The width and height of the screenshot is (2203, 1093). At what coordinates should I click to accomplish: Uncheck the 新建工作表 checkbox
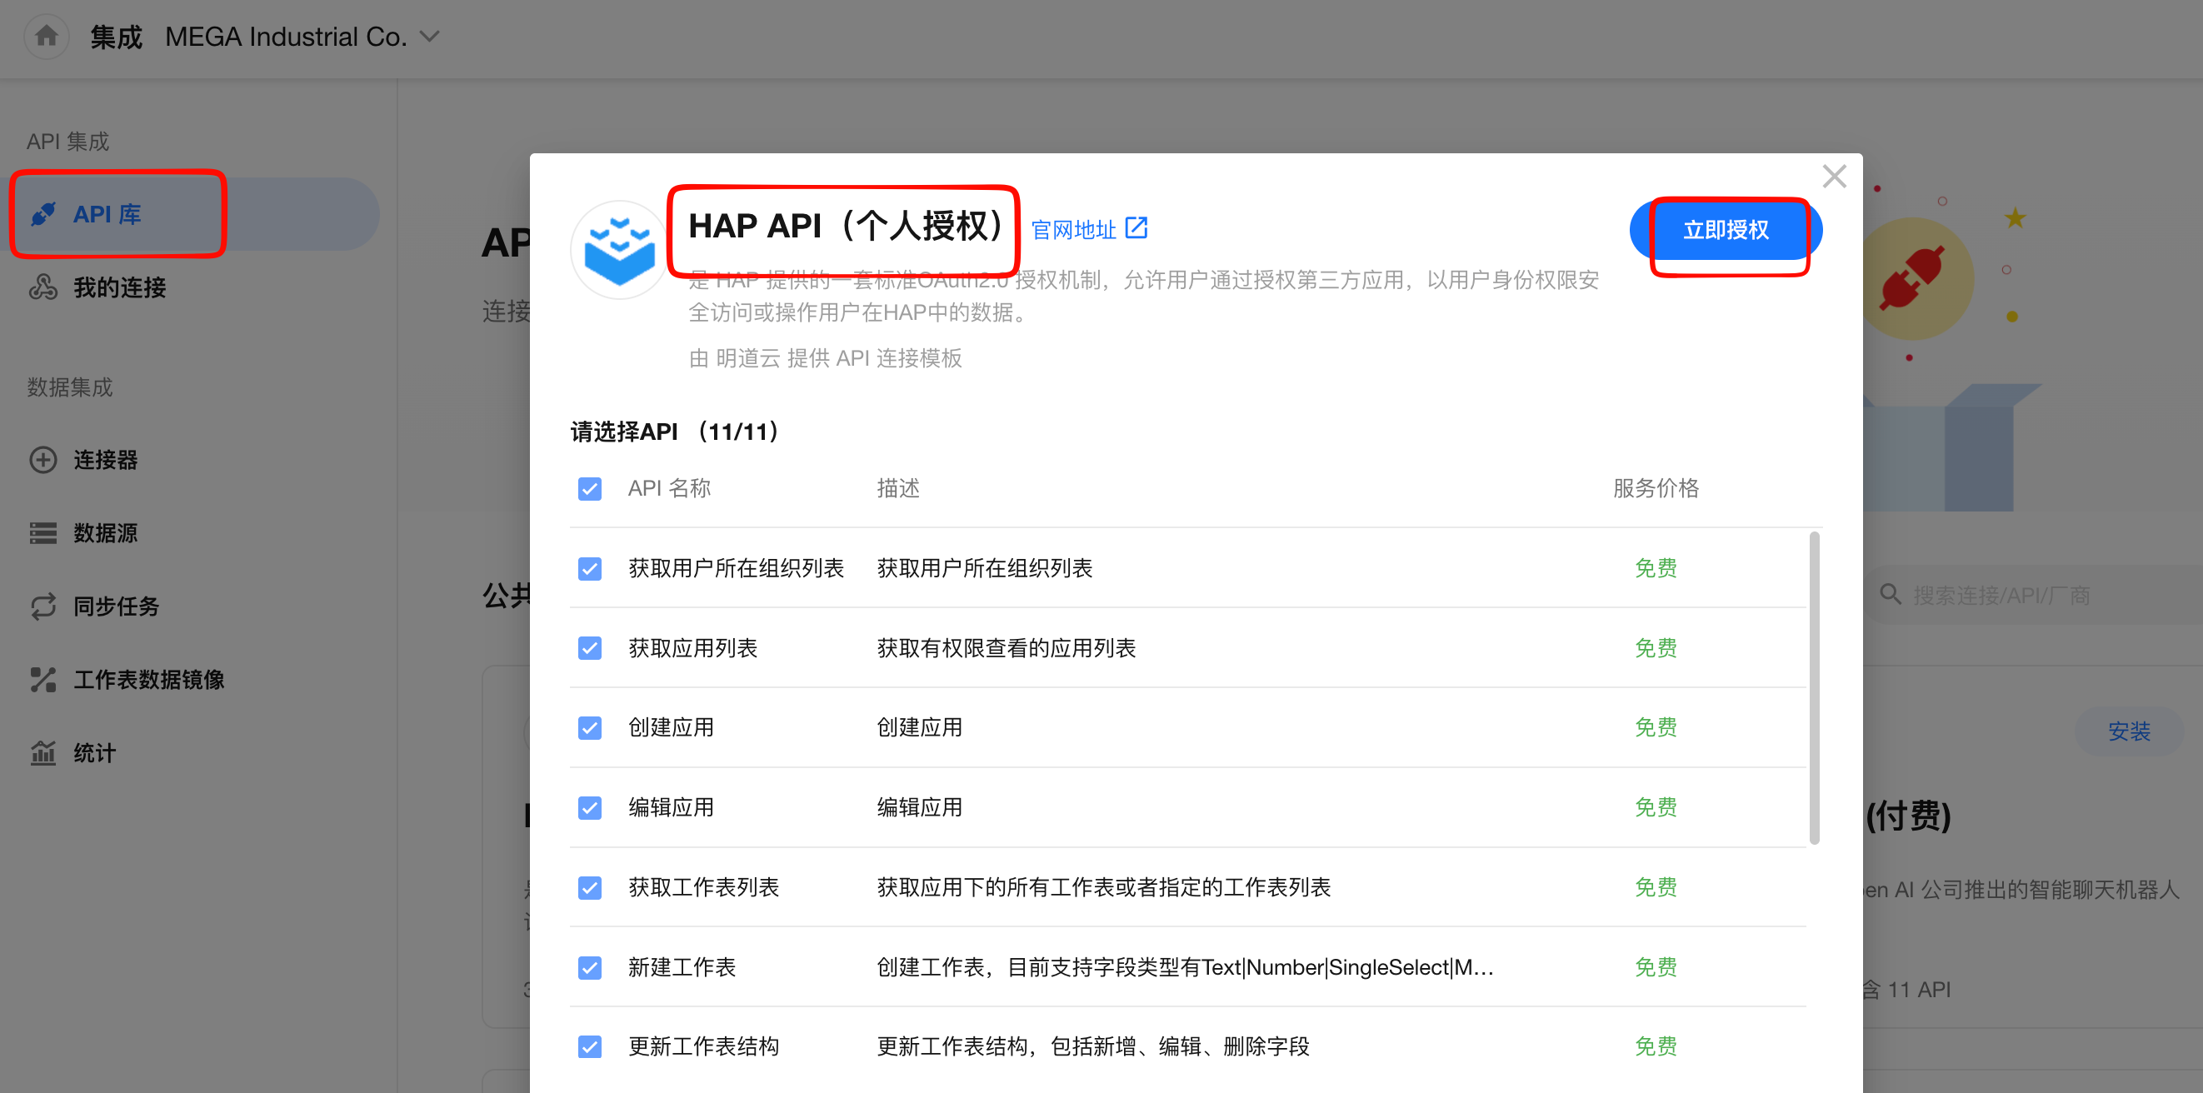589,967
